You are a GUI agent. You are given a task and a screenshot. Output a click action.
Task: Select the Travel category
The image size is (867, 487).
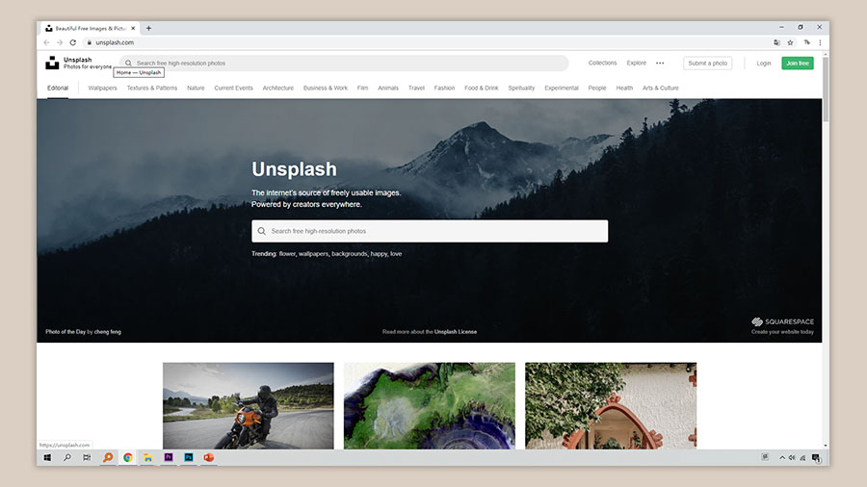(x=416, y=88)
